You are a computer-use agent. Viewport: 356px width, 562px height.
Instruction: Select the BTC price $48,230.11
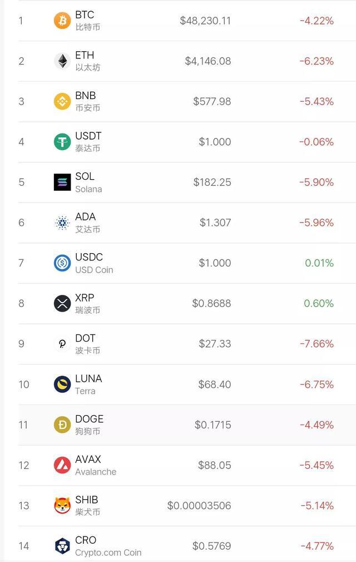[x=205, y=21]
